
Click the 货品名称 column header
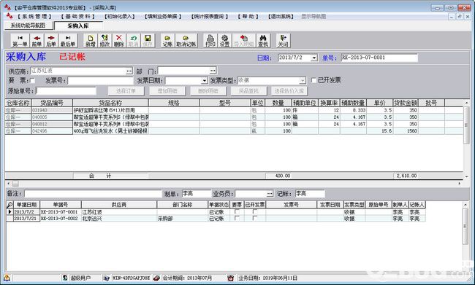(110, 103)
